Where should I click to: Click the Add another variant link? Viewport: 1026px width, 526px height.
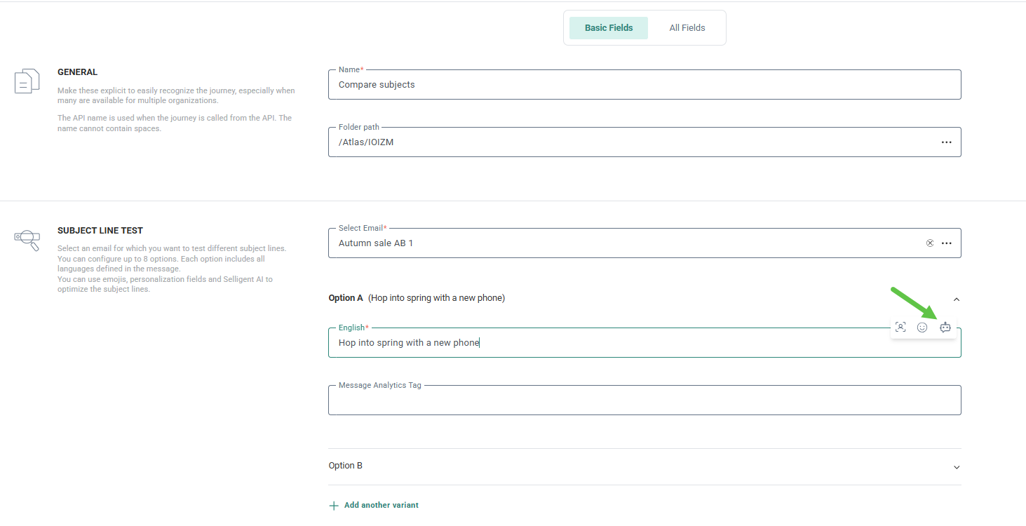381,505
